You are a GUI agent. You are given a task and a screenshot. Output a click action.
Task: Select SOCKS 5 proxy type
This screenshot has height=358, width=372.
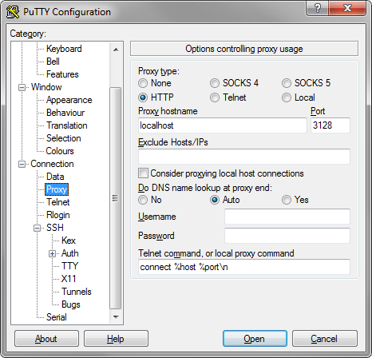click(x=287, y=83)
